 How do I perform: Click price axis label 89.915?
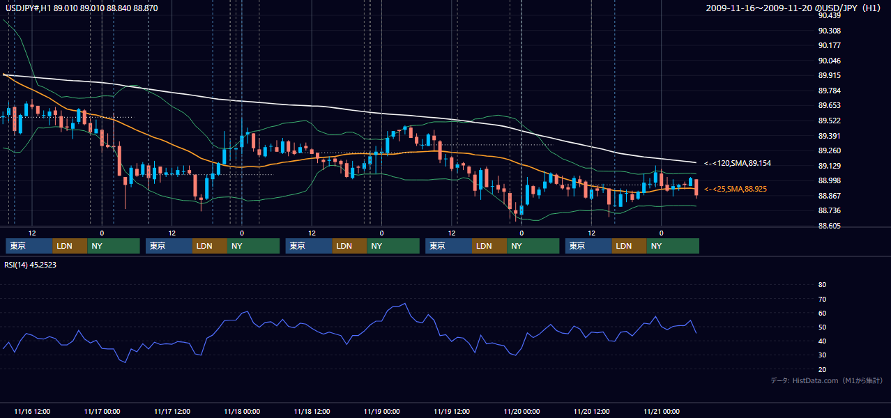coord(830,76)
